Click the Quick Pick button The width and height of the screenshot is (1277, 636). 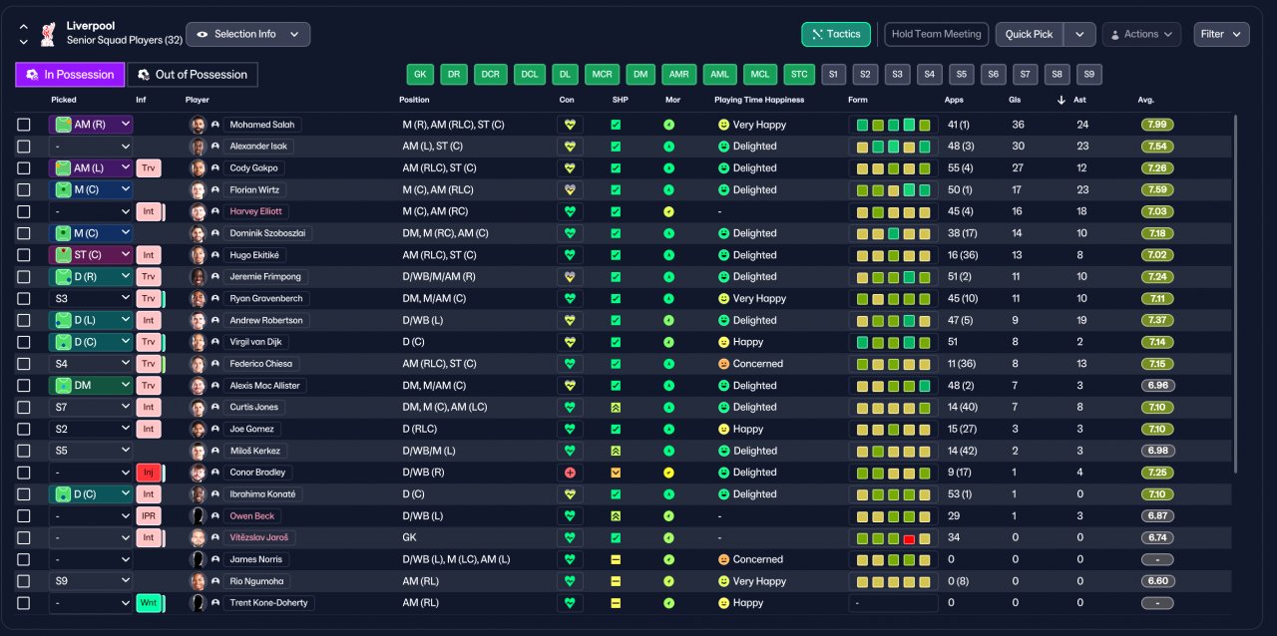tap(1029, 34)
